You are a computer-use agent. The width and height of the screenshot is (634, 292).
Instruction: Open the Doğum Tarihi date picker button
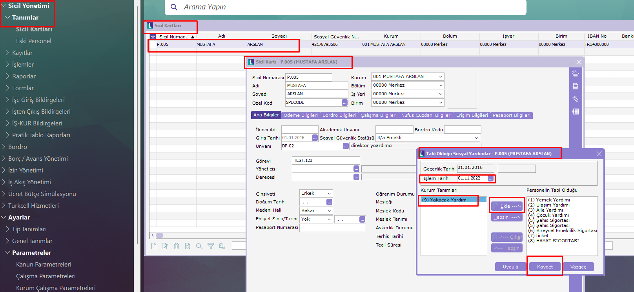coord(329,202)
